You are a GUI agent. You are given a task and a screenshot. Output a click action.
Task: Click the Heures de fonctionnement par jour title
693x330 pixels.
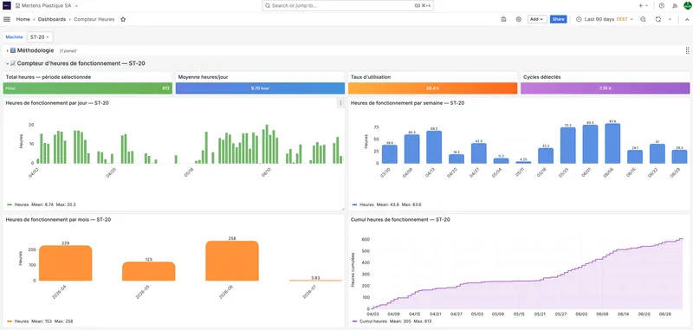click(57, 103)
